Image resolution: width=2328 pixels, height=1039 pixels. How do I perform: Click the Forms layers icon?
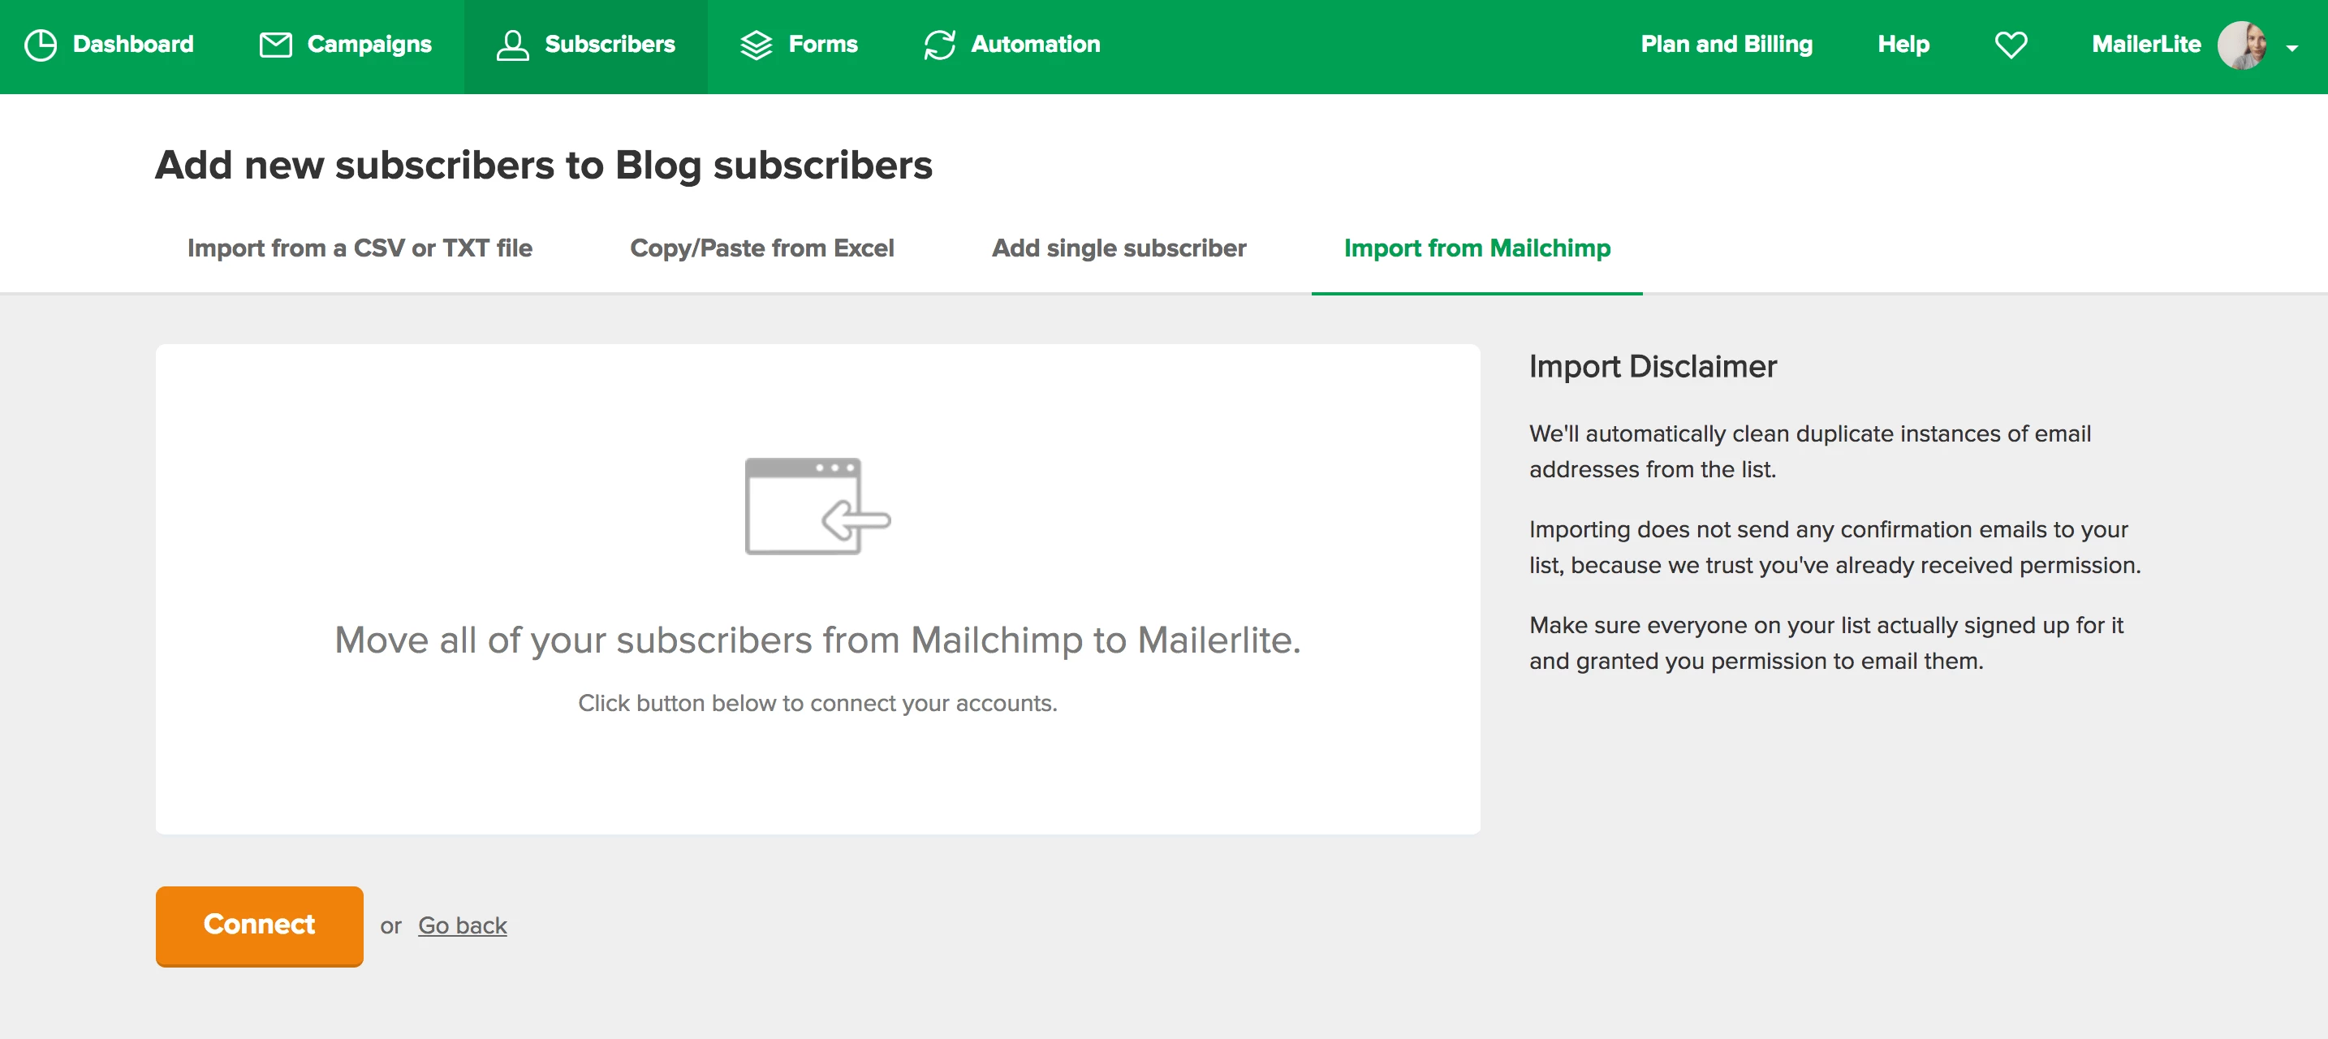click(756, 45)
